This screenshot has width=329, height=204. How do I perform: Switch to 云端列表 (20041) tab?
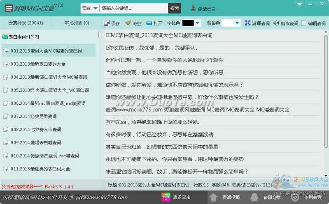tap(26, 23)
